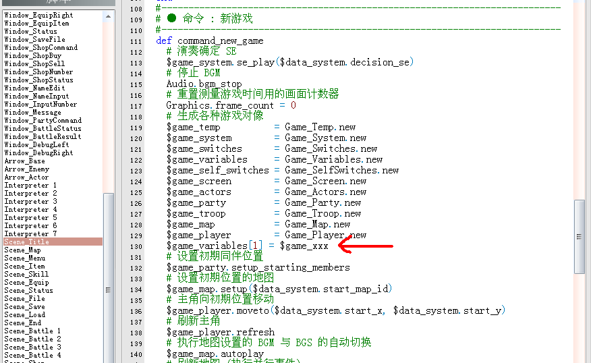Select Window_EquipRight in script list
The image size is (591, 363).
tap(38, 15)
